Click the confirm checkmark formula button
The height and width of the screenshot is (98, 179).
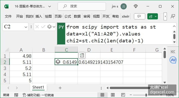43,27
